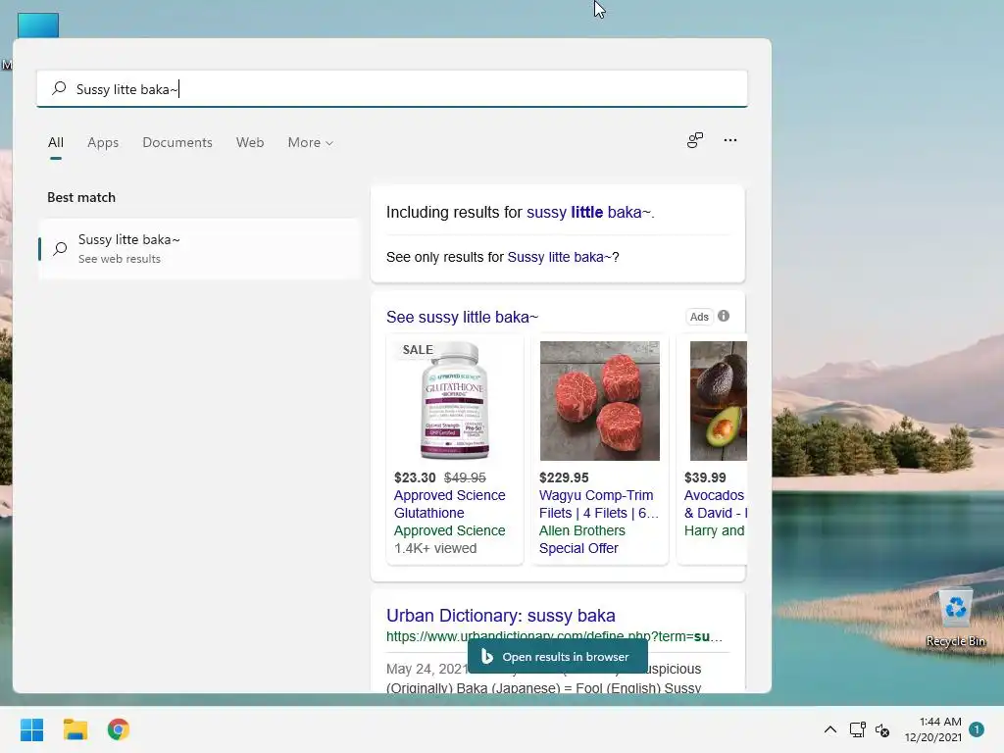
Task: Open Windows Start button on taskbar
Action: coord(31,729)
